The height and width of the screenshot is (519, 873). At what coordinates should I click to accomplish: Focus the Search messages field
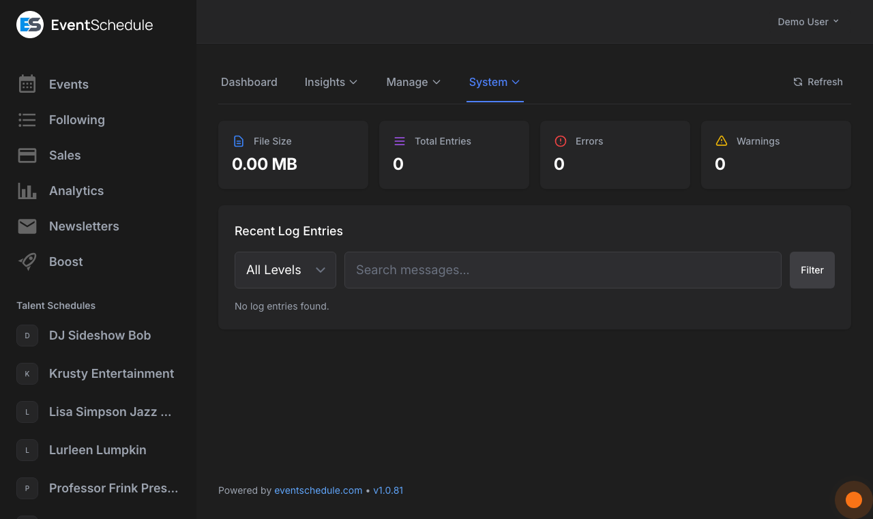(x=563, y=270)
